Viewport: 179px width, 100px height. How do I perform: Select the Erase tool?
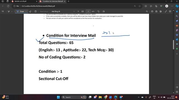pyautogui.click(x=30, y=11)
